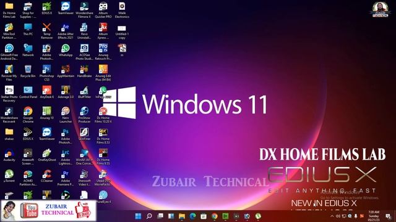396x222 pixels.
Task: Select ACDSee Photo Studio shortcut
Action: point(84,52)
